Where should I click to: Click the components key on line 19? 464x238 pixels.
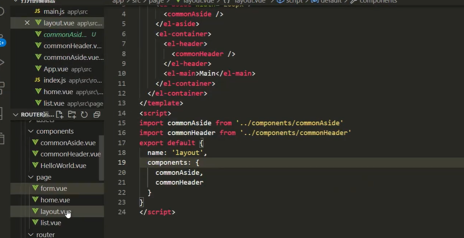167,163
